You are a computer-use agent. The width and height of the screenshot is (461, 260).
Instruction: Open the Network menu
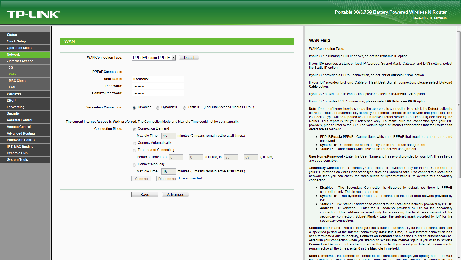(25, 55)
